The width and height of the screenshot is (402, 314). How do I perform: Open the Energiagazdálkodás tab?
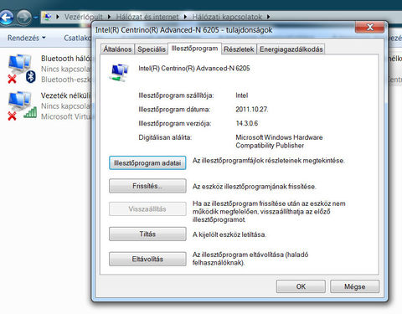[291, 49]
